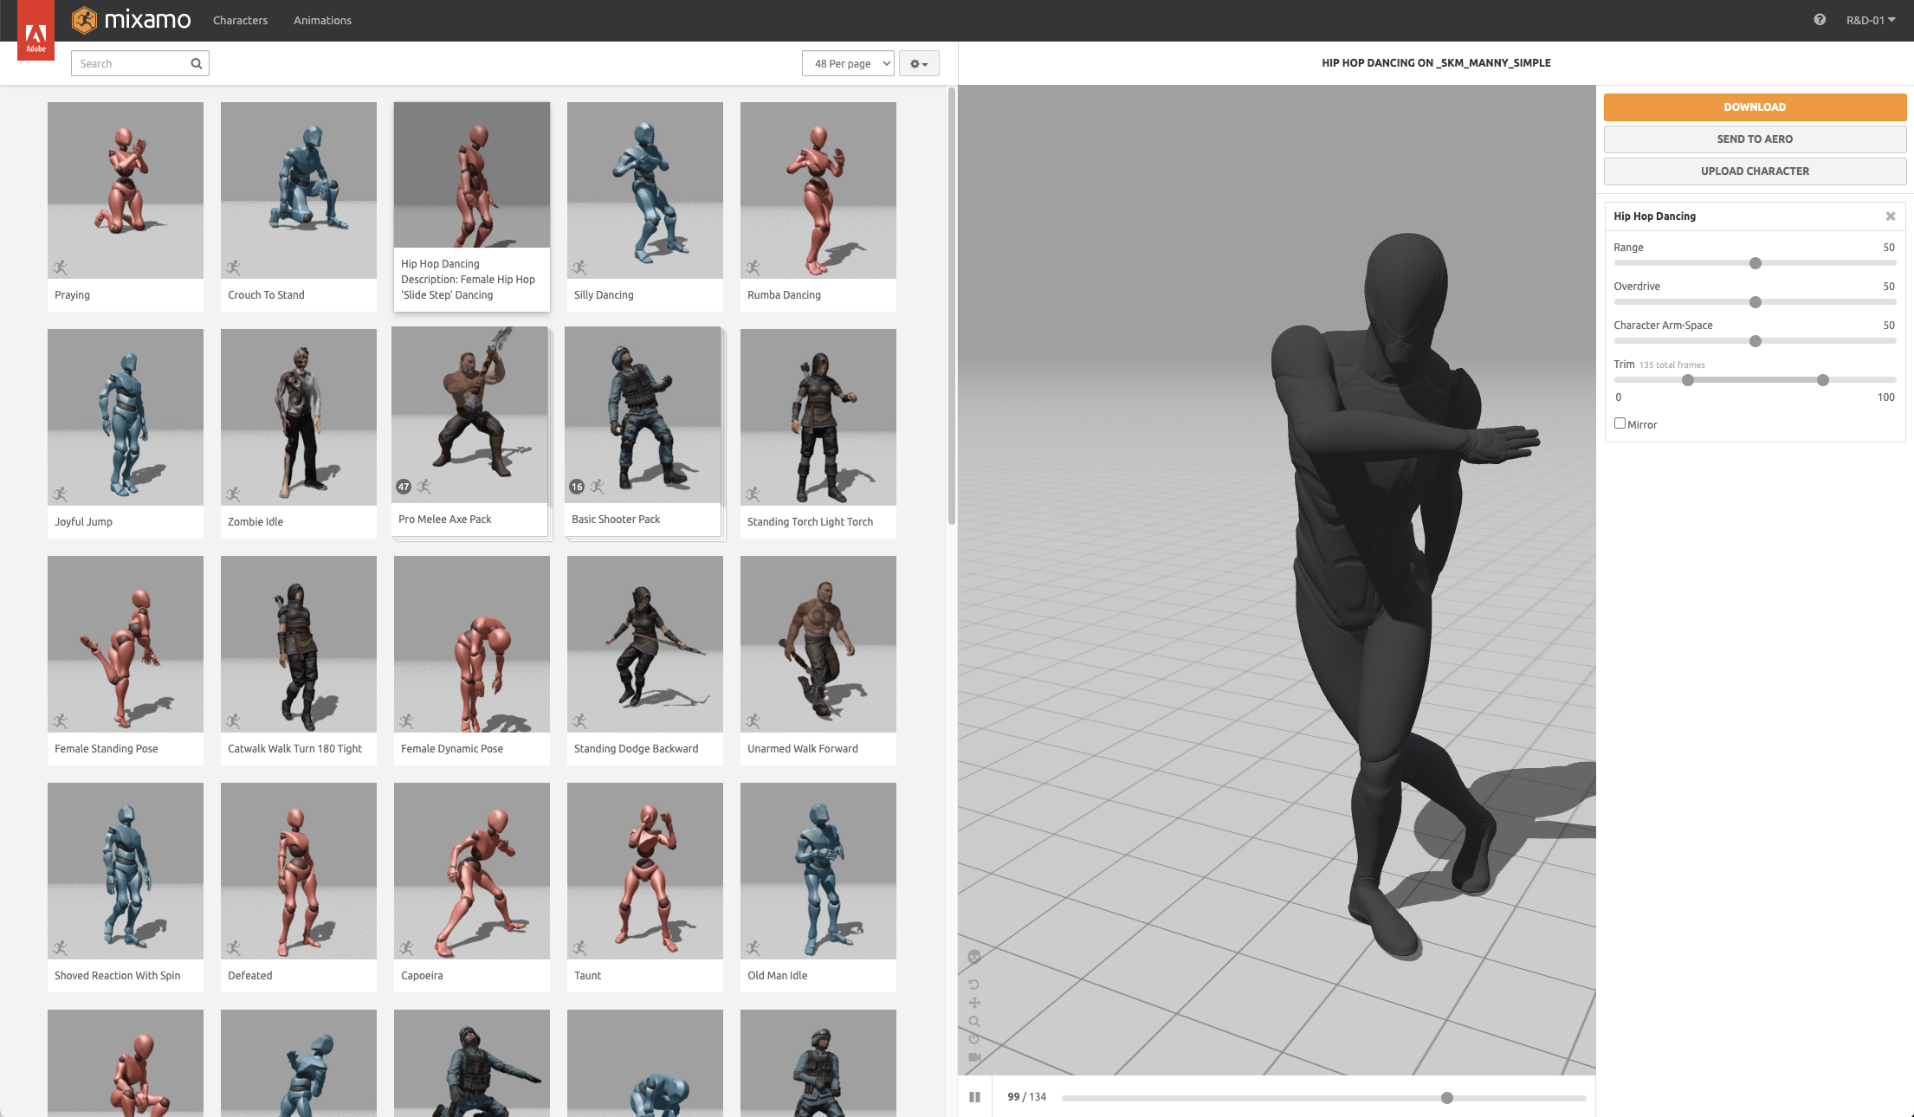Screen dimensions: 1914x1117
Task: Click the pan move-arrows icon
Action: 974,1003
